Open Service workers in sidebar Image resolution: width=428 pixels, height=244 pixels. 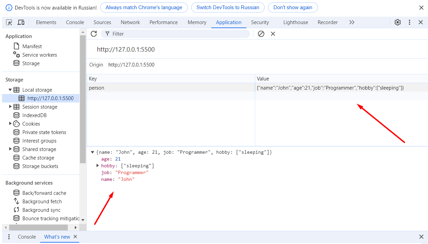(39, 55)
